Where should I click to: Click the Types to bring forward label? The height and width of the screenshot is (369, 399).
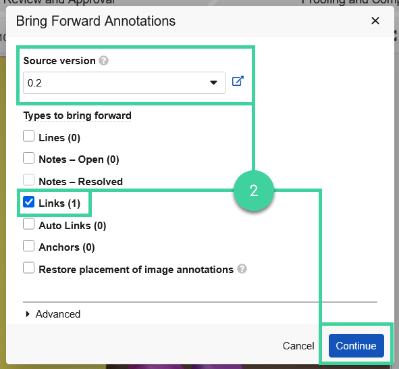[78, 116]
